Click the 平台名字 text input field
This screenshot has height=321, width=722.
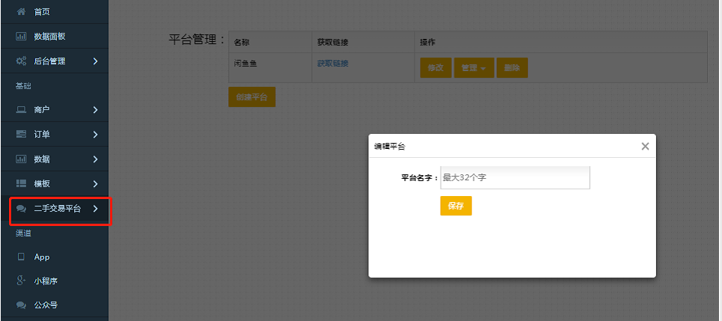click(x=515, y=178)
